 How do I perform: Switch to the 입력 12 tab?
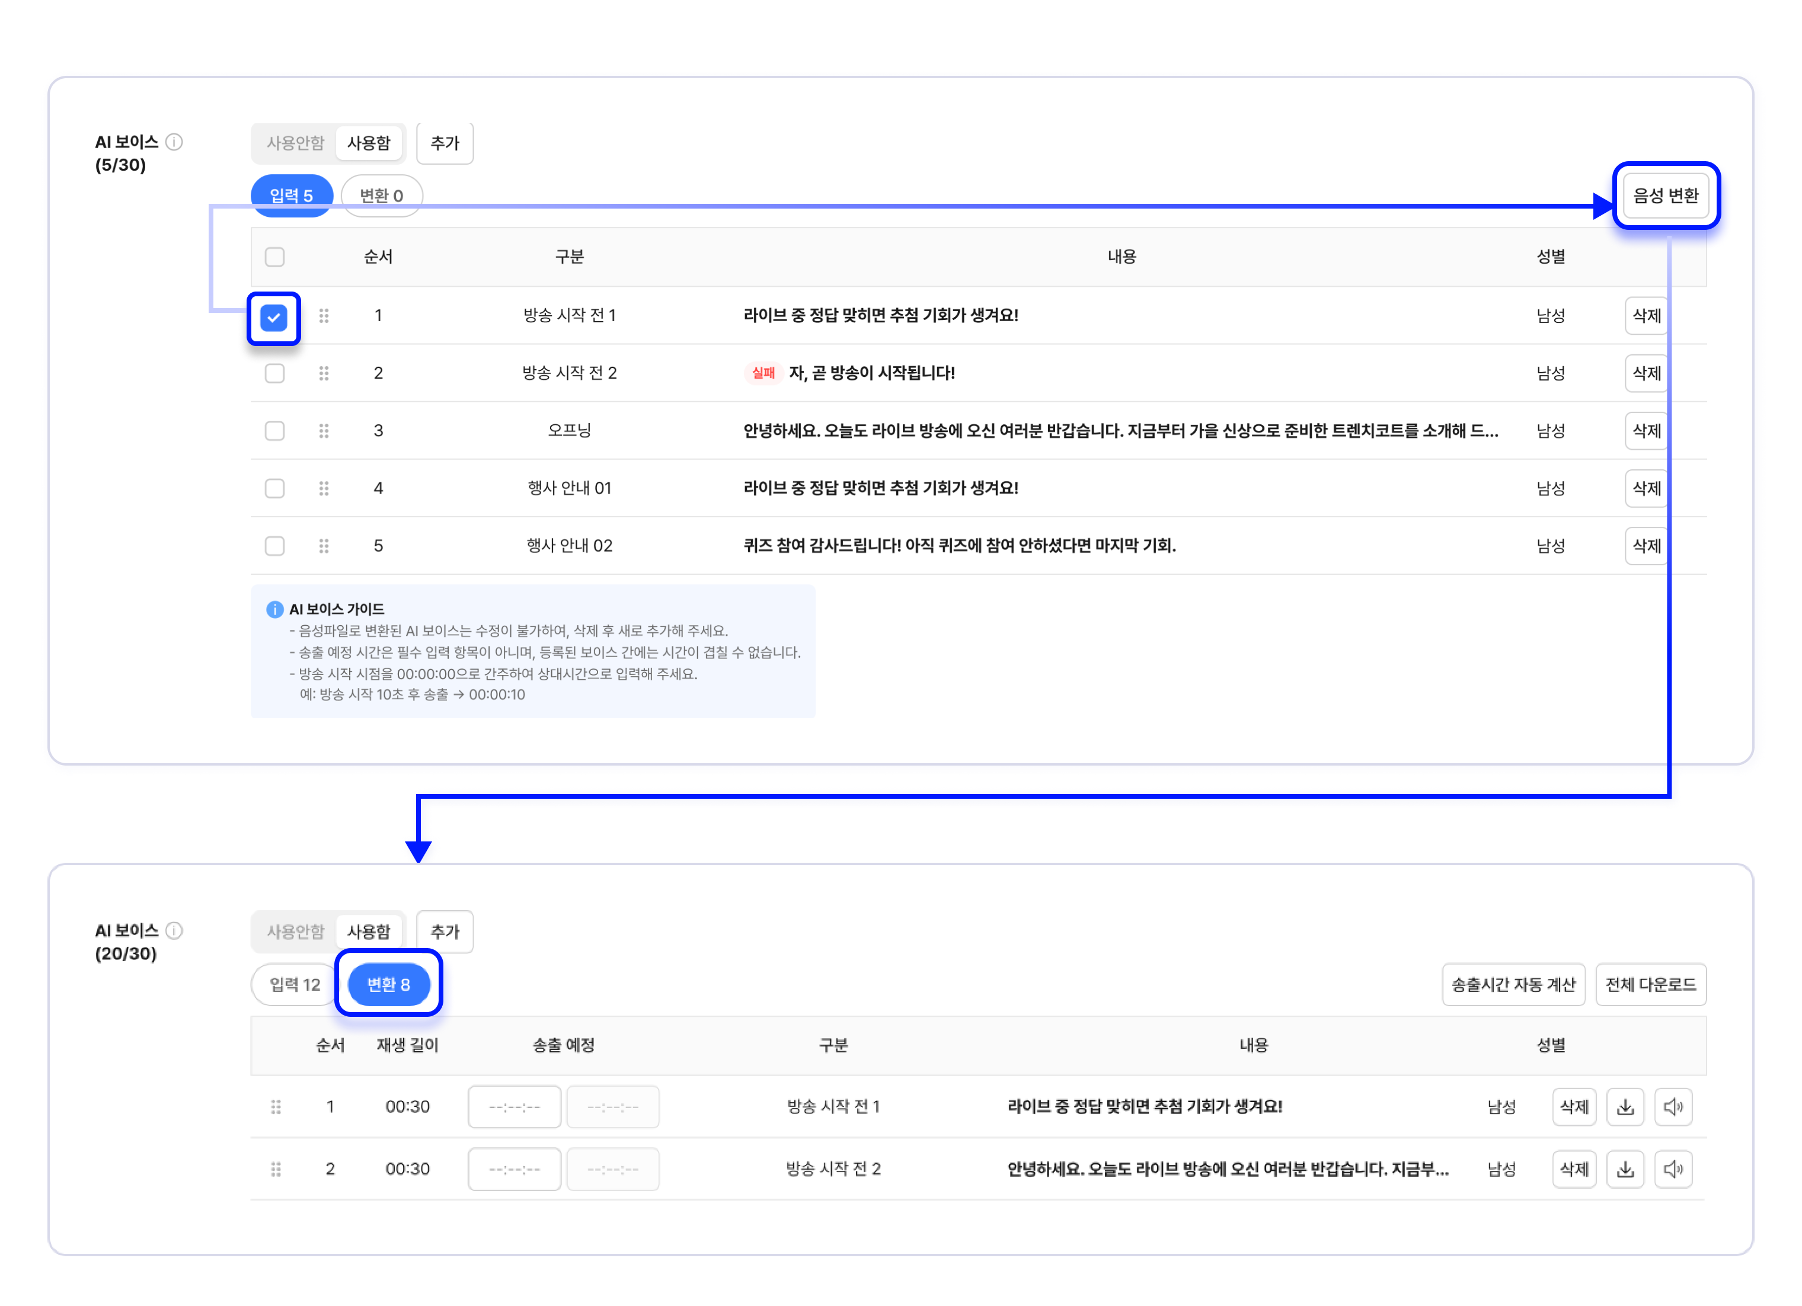[x=294, y=984]
